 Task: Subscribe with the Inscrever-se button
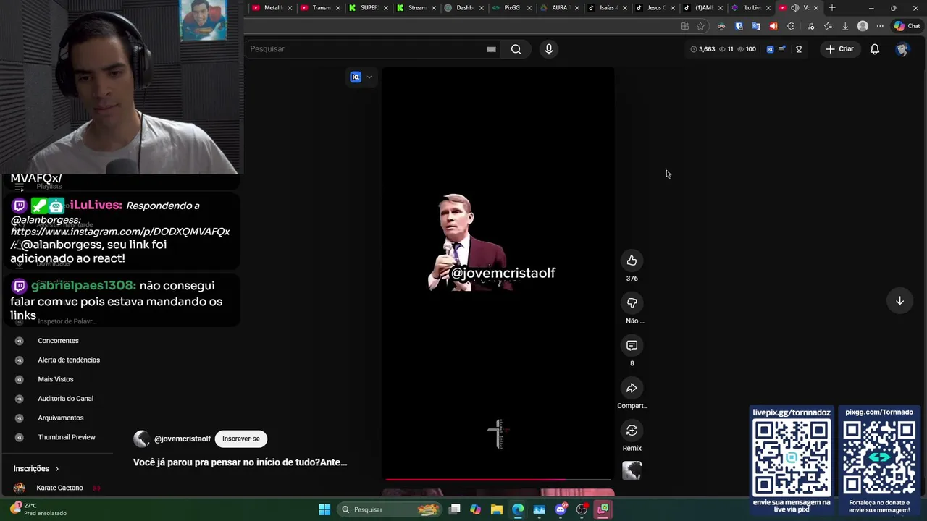pyautogui.click(x=241, y=439)
